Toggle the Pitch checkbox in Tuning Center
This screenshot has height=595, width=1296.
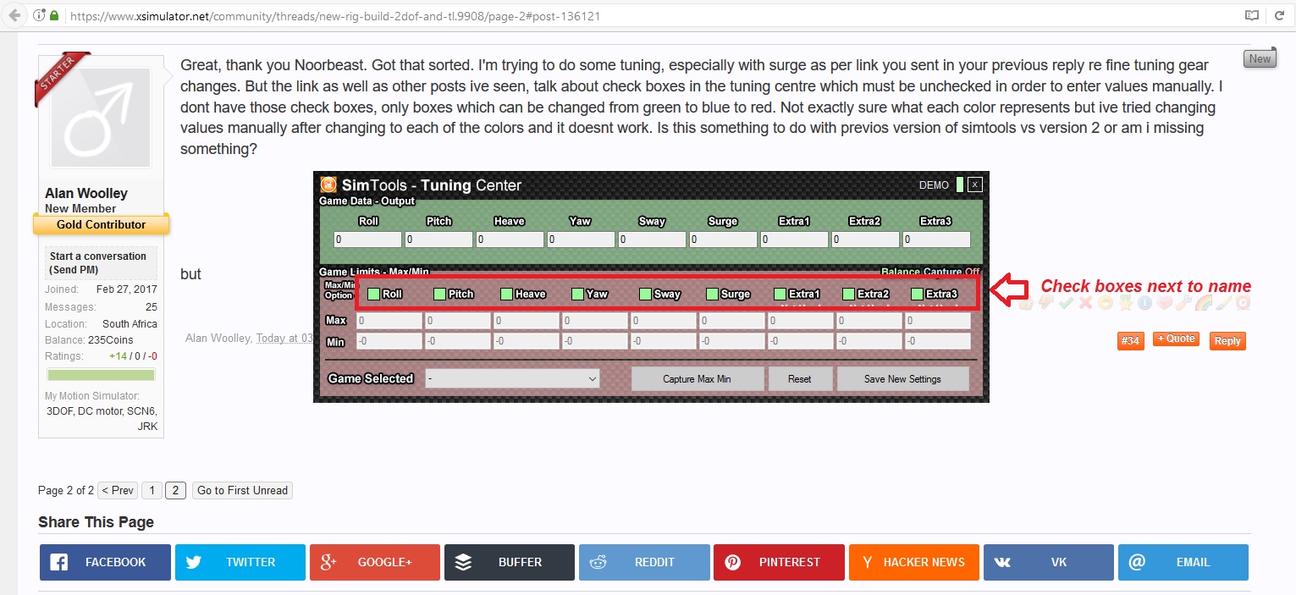coord(439,294)
